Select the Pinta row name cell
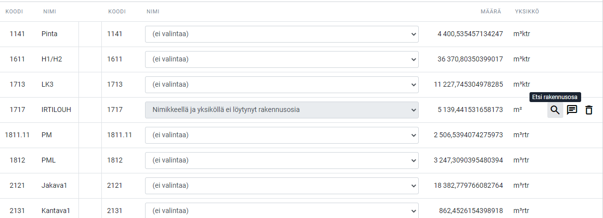This screenshot has width=603, height=218. point(50,34)
